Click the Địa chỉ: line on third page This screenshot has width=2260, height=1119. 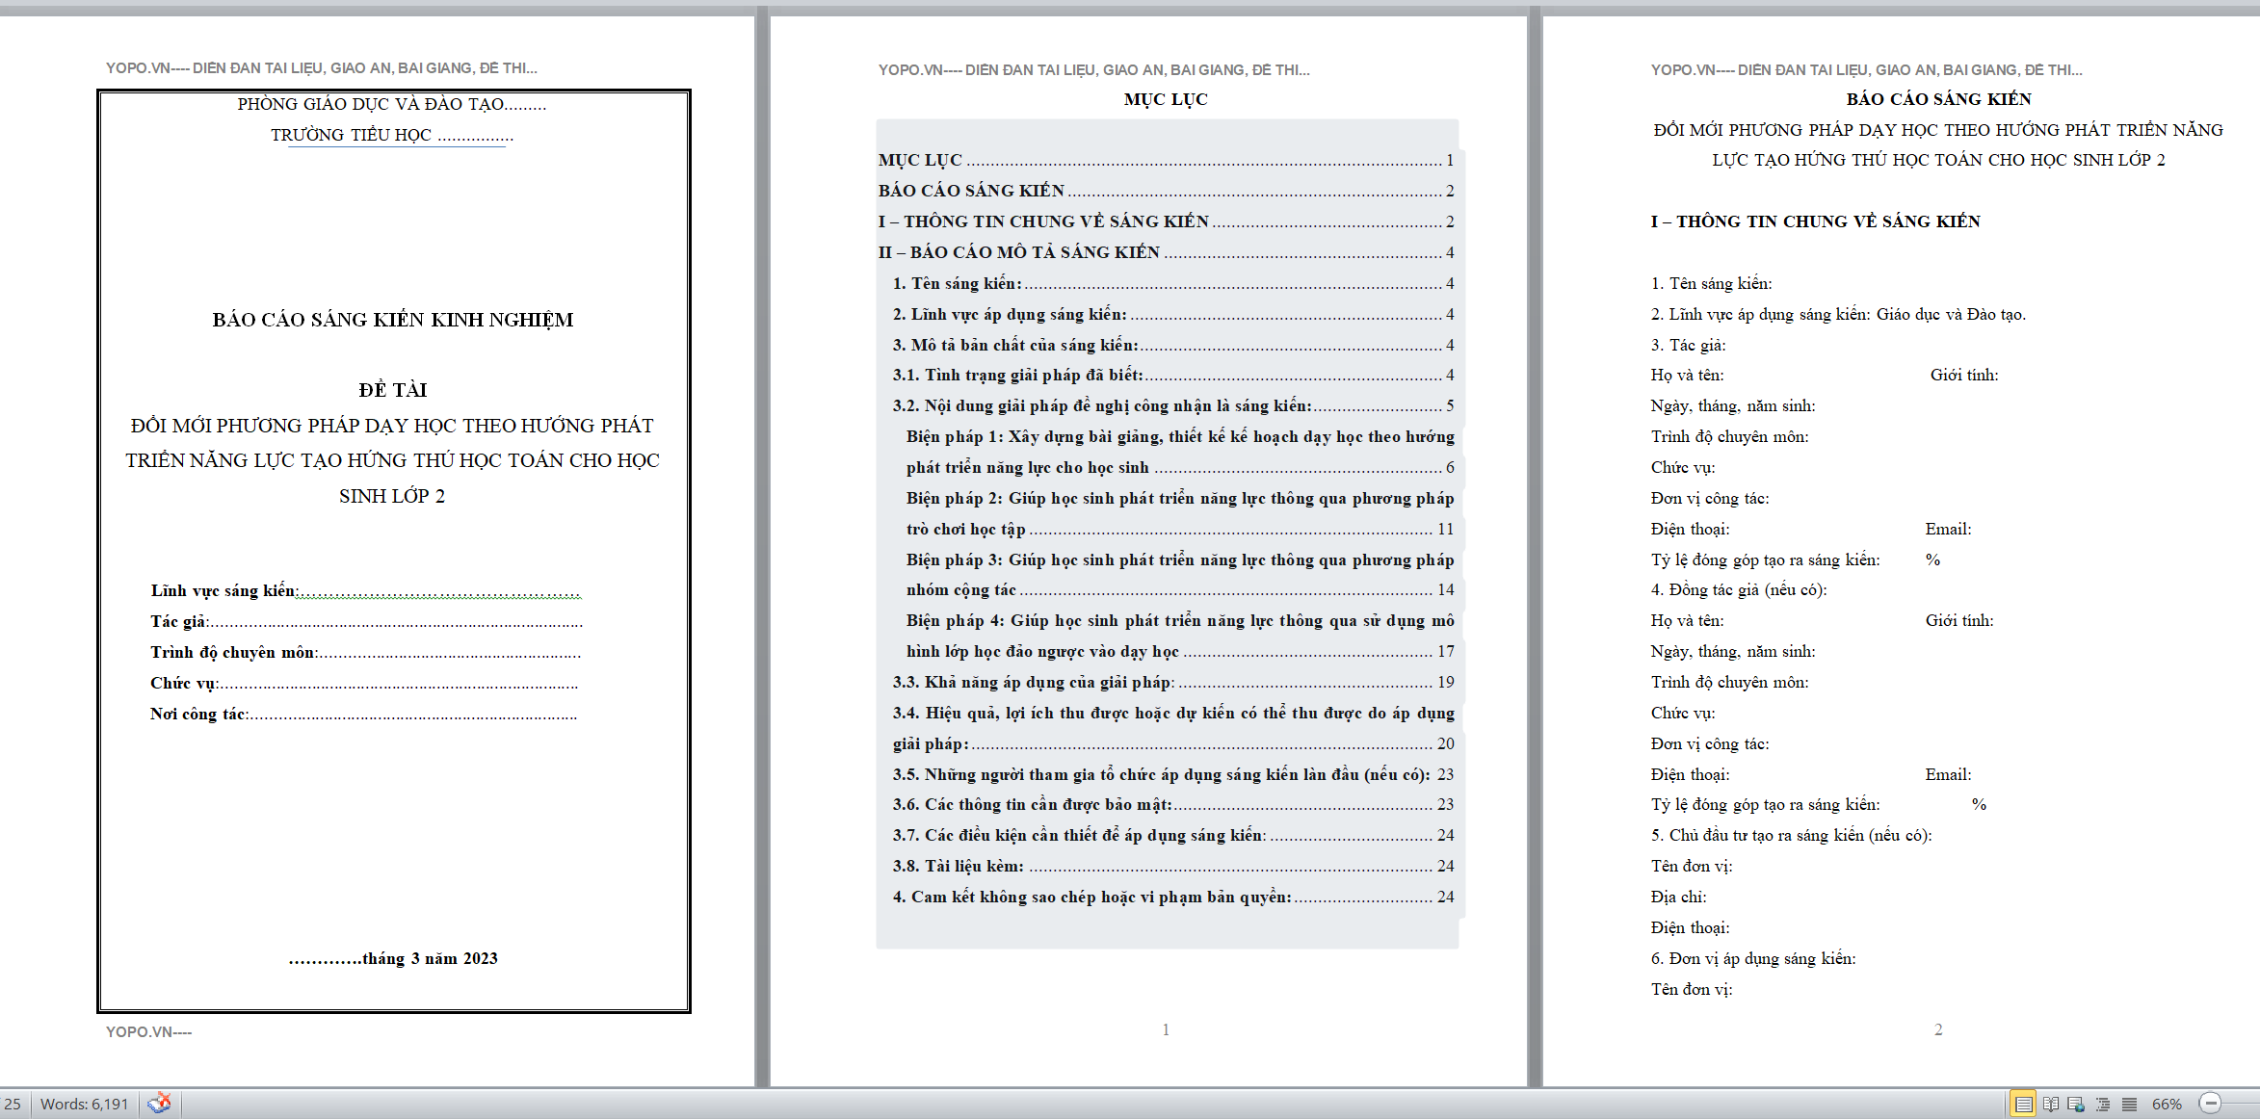point(1678,897)
